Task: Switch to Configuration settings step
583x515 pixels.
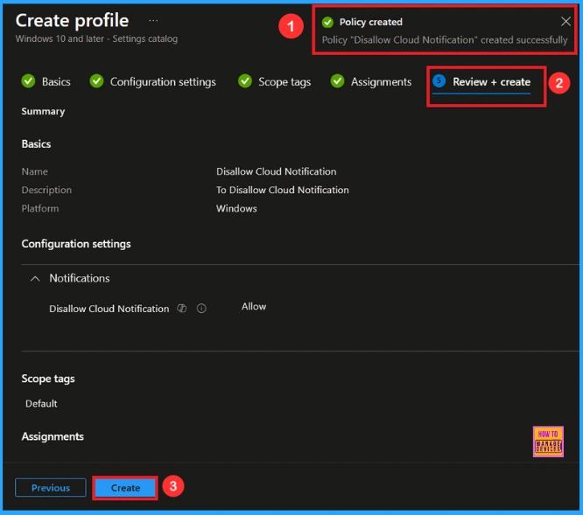Action: pos(163,81)
